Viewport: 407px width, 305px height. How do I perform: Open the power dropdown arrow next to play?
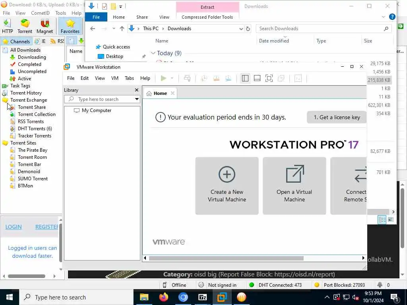172,78
